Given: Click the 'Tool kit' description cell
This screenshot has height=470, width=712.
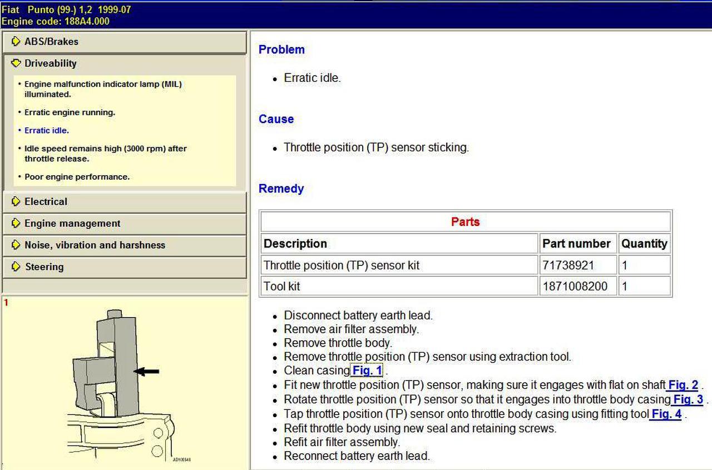Looking at the screenshot, I should point(399,286).
